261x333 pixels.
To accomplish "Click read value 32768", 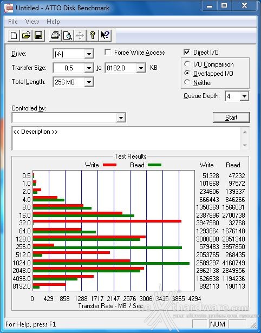I will [237, 223].
